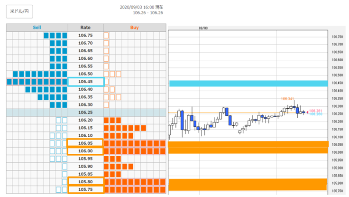The width and height of the screenshot is (349, 197).
Task: Click the blue-highlighted 106.45 rate cell
Action: [86, 82]
